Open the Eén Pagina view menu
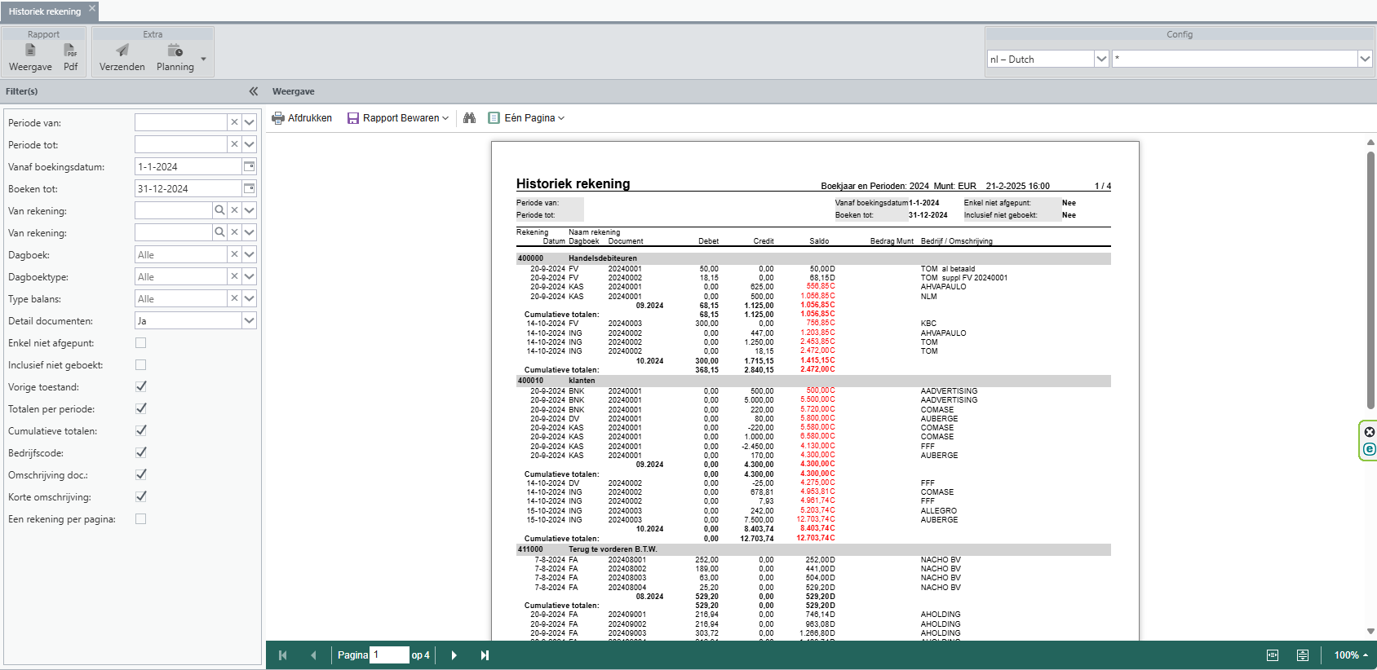 point(526,118)
